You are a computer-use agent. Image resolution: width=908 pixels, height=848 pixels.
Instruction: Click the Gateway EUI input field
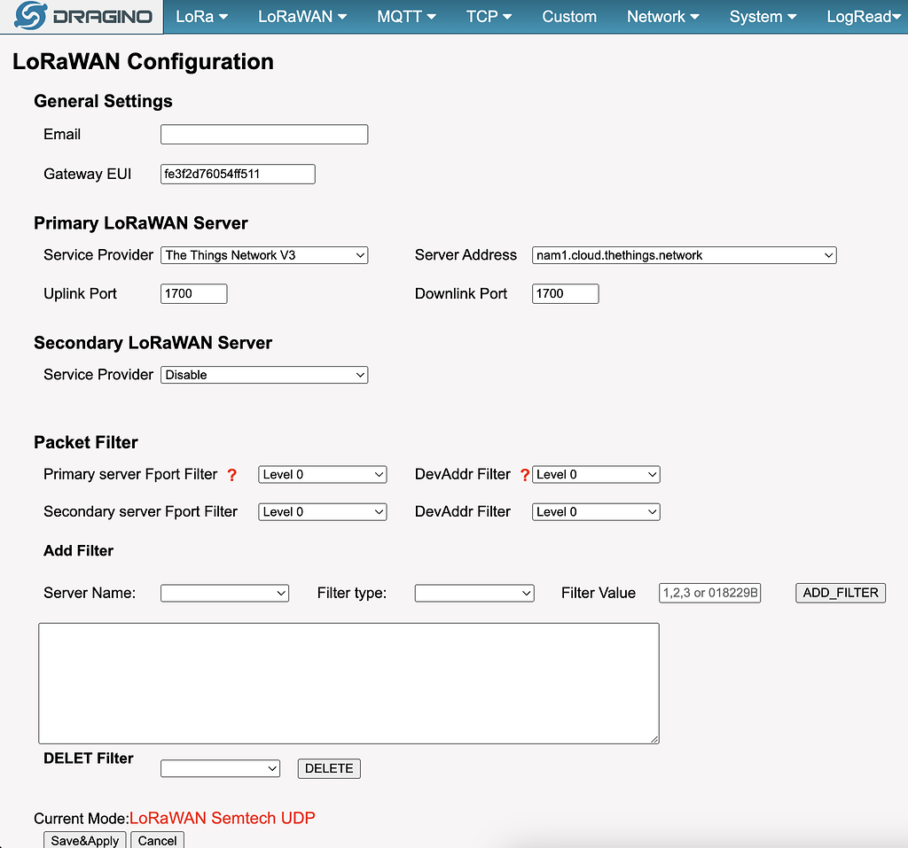pyautogui.click(x=237, y=174)
